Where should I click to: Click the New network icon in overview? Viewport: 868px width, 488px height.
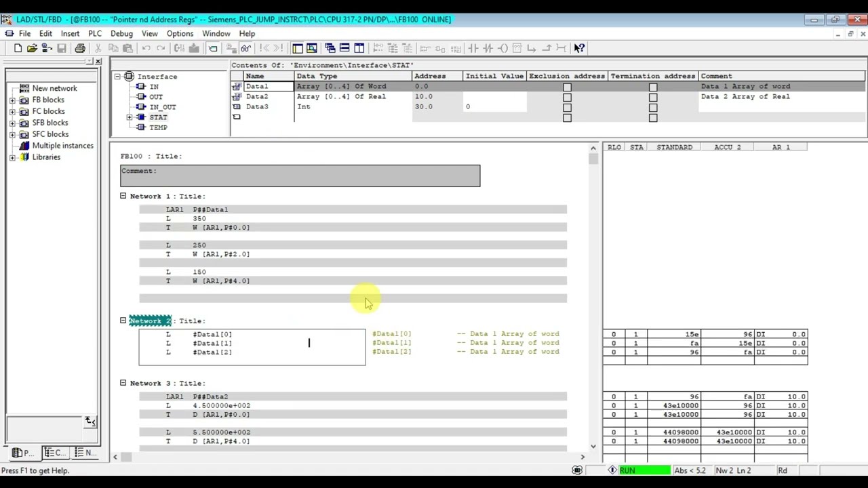pos(25,88)
